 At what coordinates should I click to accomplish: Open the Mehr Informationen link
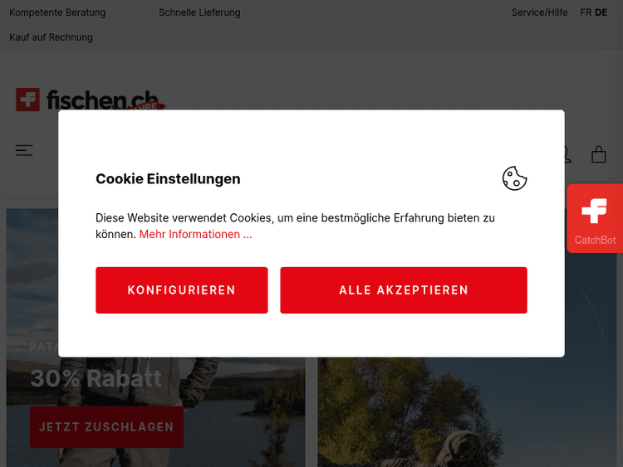point(195,234)
